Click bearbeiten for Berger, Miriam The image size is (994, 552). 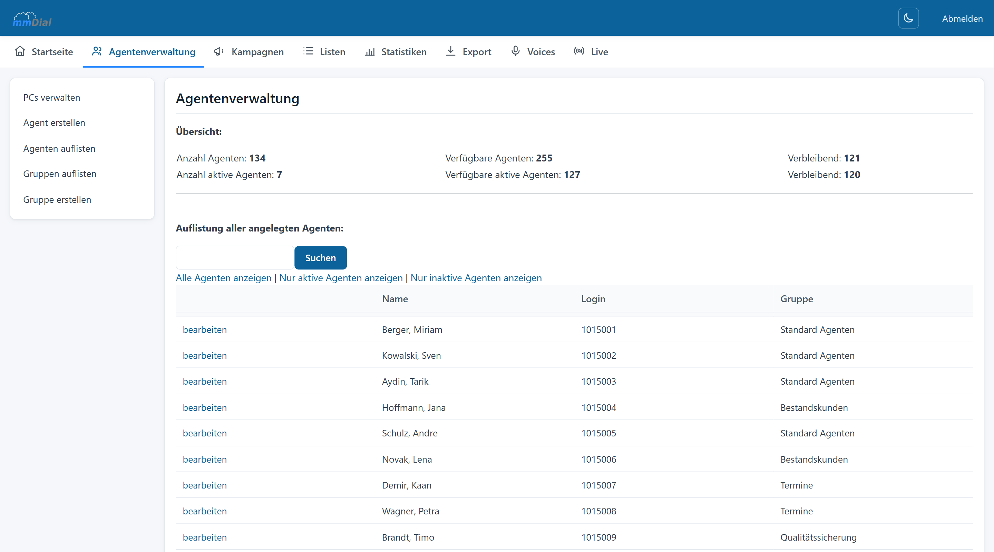205,329
